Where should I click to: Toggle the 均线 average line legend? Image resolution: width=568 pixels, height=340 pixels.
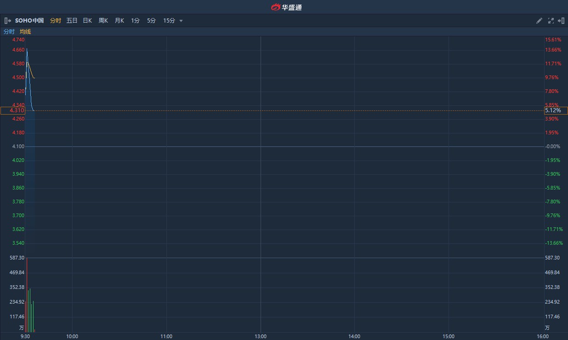[25, 32]
